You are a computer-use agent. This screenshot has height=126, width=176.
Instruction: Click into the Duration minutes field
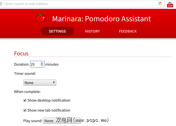35,64
